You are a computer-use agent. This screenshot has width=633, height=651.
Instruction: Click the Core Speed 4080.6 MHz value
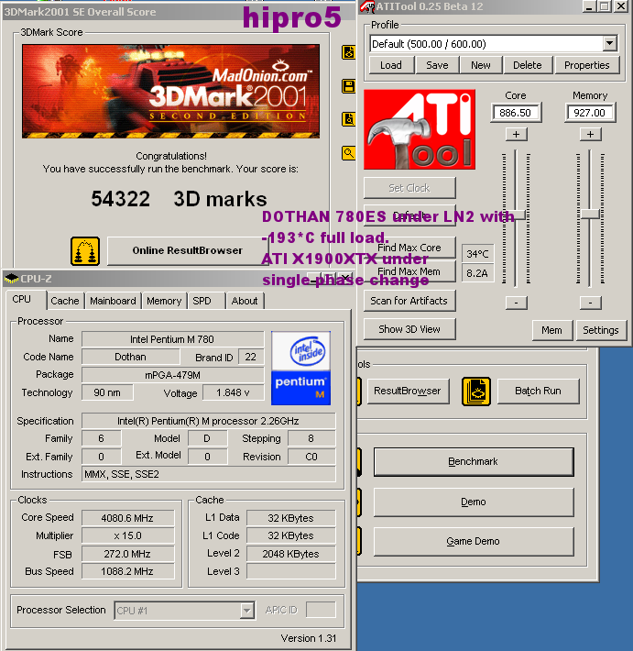pos(127,518)
